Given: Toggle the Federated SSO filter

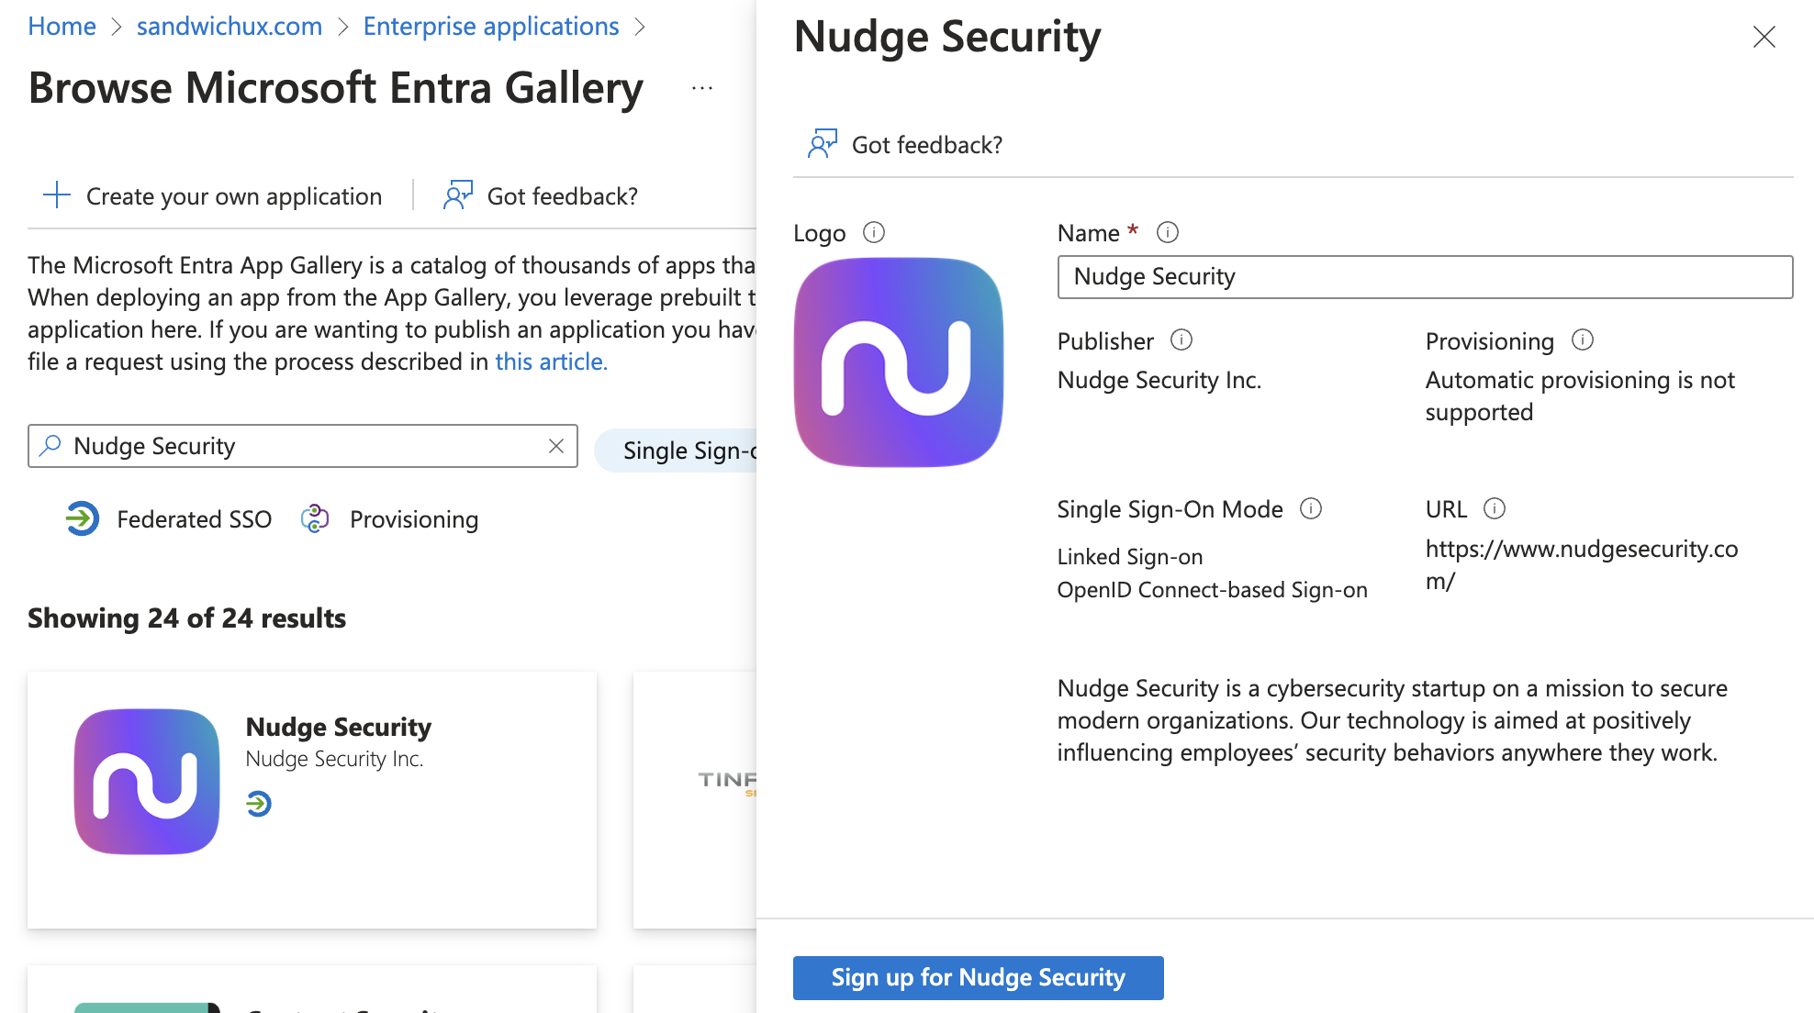Looking at the screenshot, I should 169,519.
